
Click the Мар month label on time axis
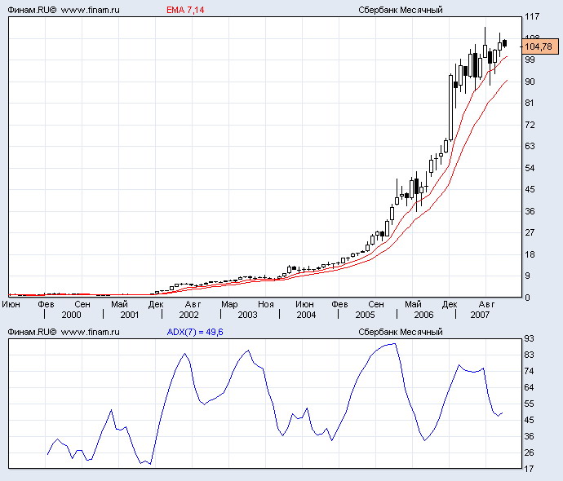click(229, 303)
